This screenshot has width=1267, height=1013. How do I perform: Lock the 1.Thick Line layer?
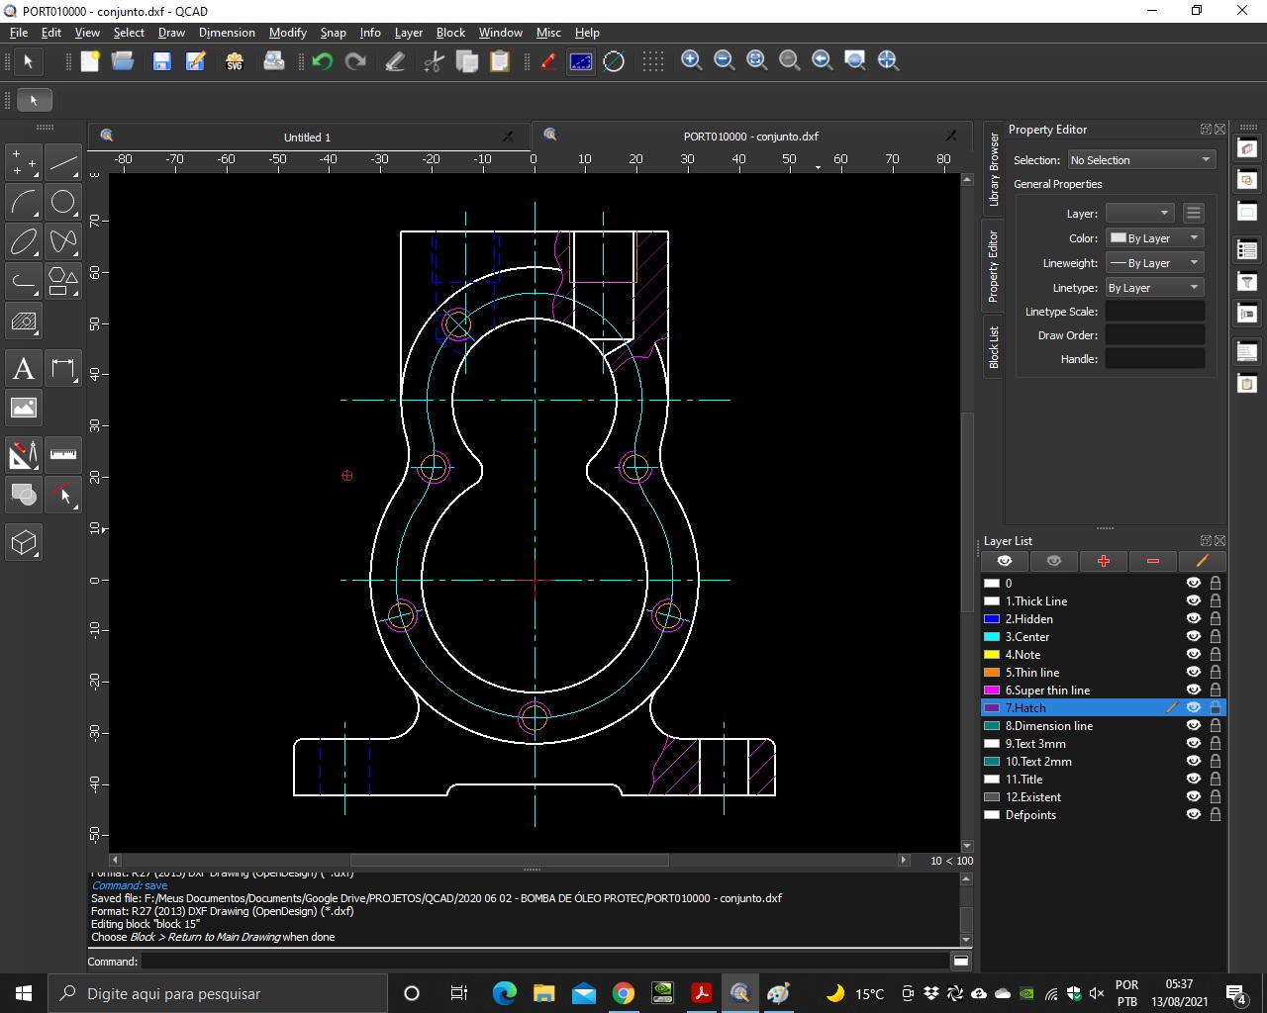[1216, 600]
